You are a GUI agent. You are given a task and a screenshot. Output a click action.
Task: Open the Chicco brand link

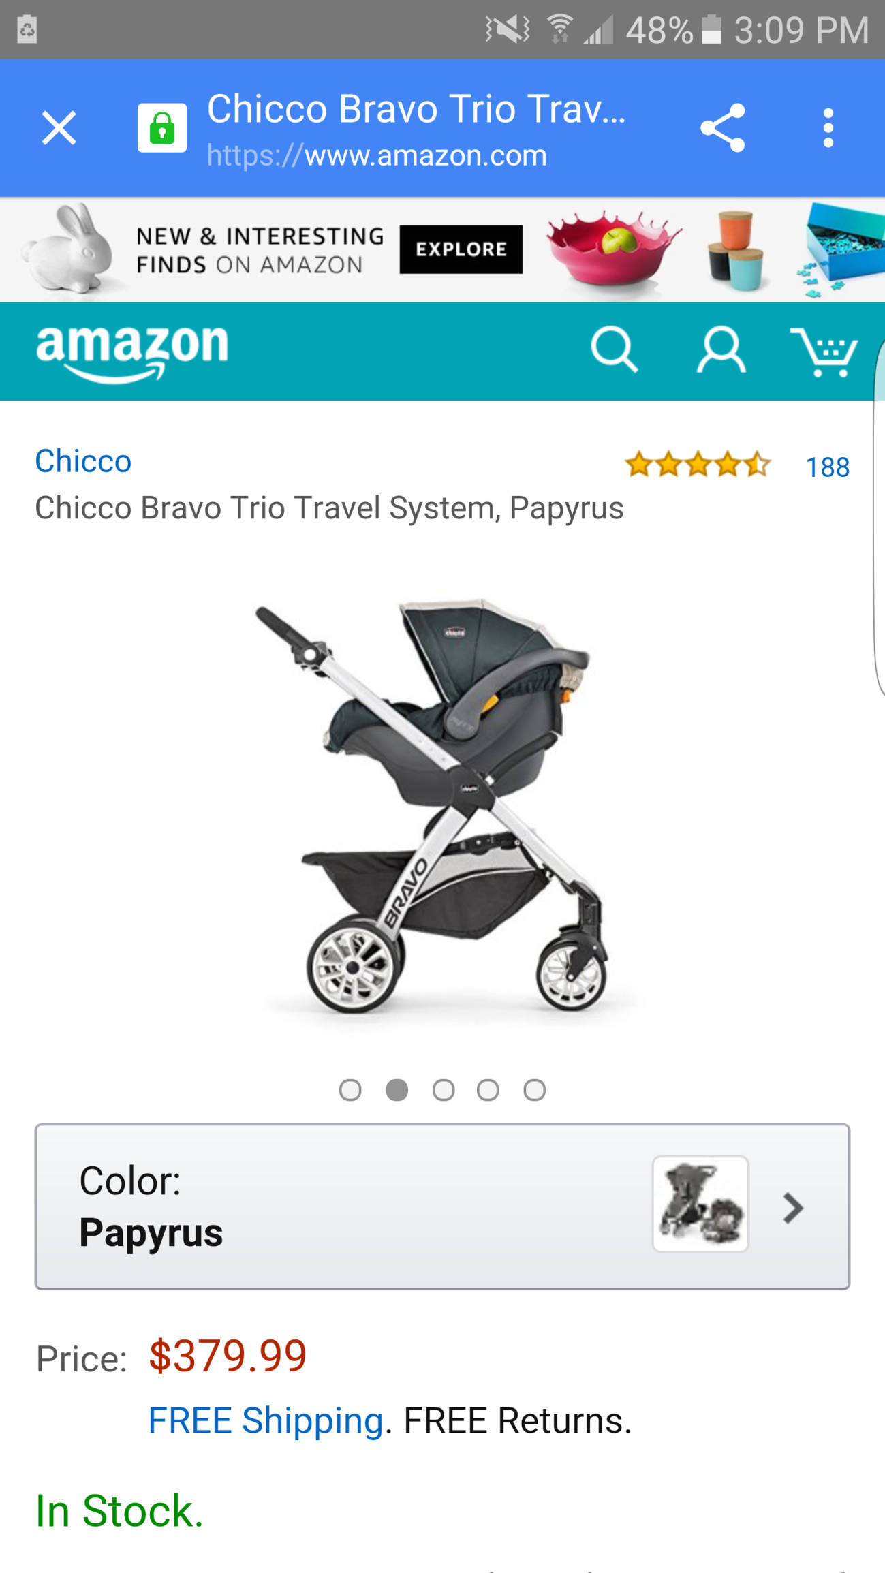(x=83, y=461)
